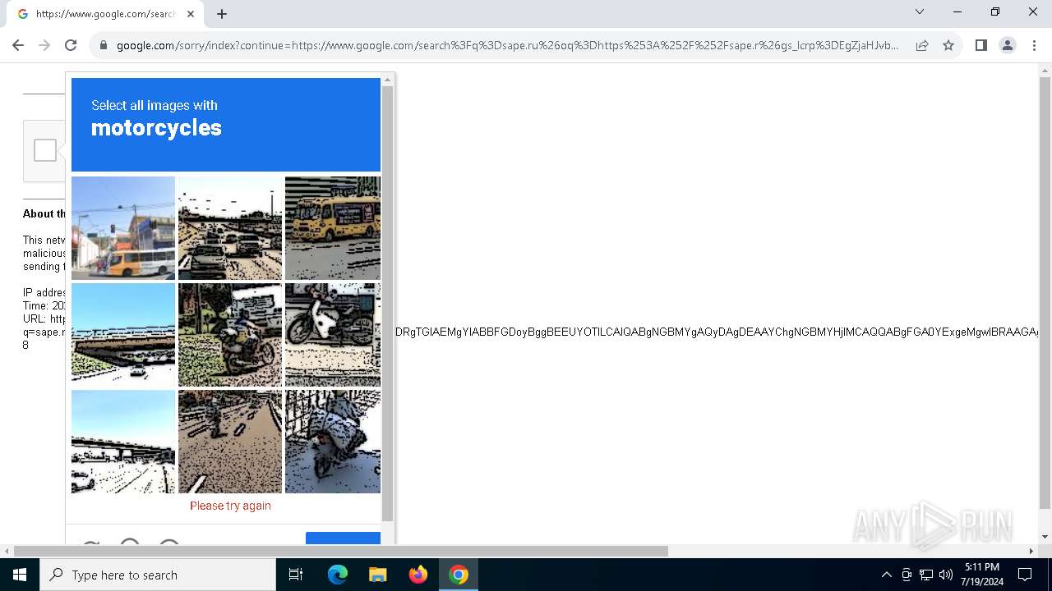Screen dimensions: 1052x591
Task: Close the google.com search tab
Action: coord(191,14)
